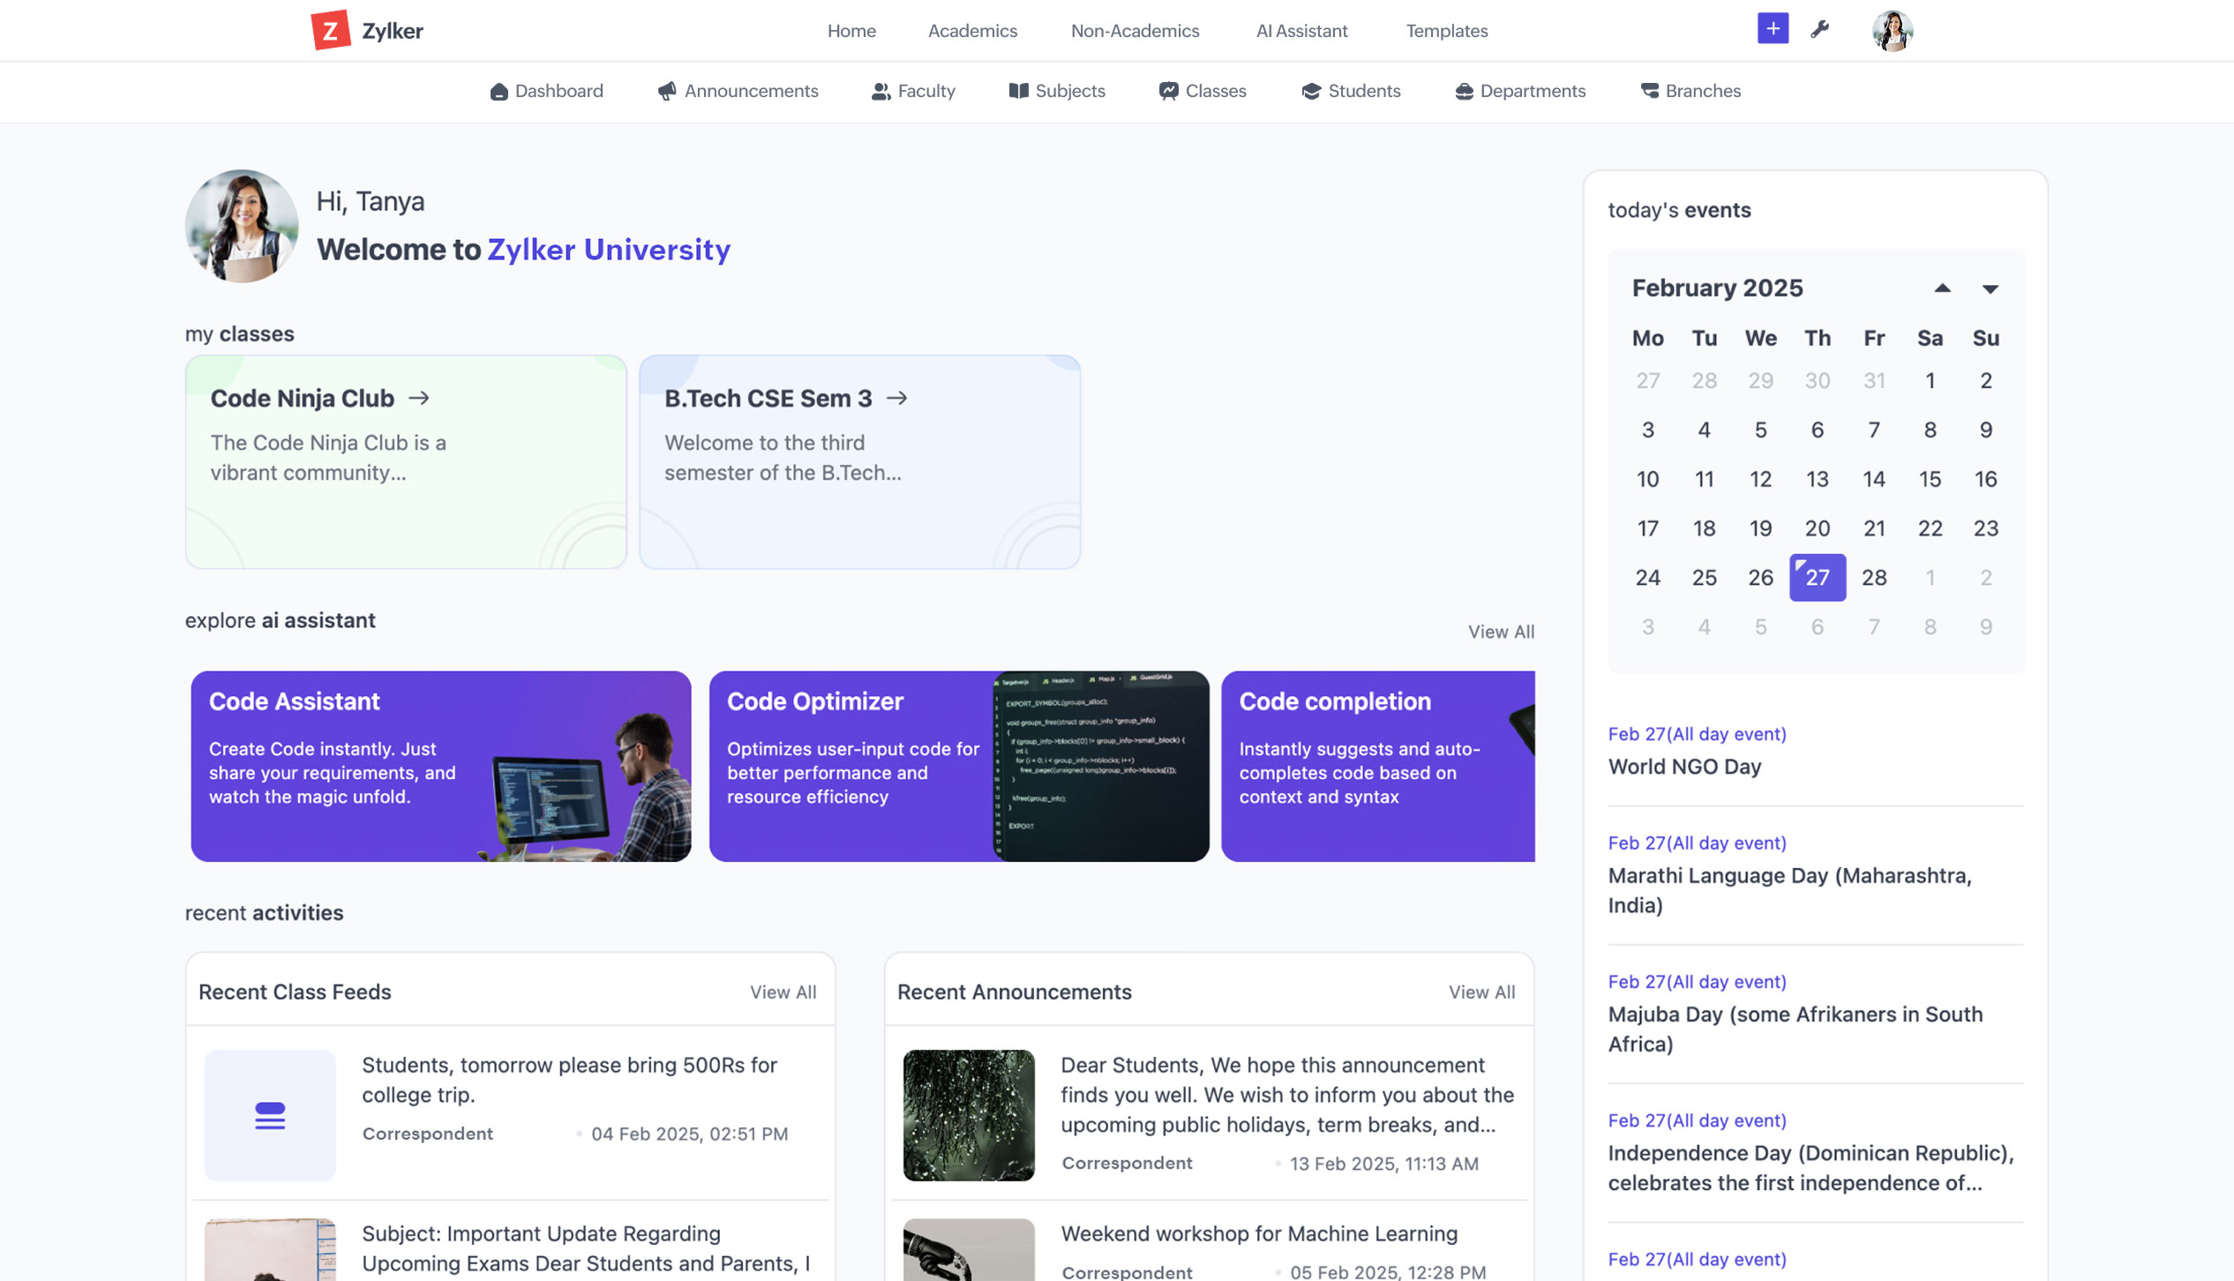Open the Code Ninja Club class card
Screen dimensions: 2234x1281
point(406,462)
